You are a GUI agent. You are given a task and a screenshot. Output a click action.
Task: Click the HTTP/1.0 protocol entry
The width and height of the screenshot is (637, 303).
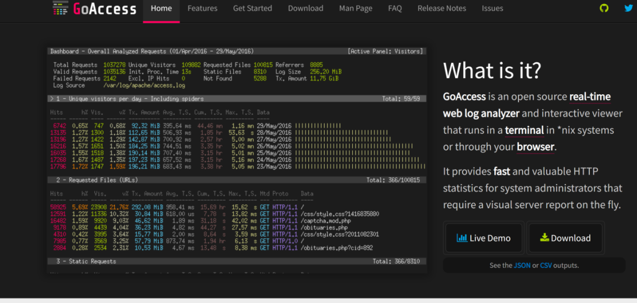(284, 241)
